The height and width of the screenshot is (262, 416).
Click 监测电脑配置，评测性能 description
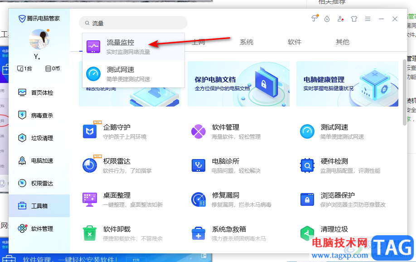350,171
